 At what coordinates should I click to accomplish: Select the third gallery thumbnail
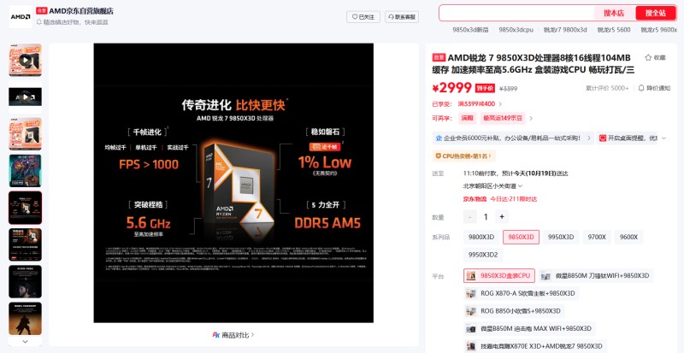[26, 134]
